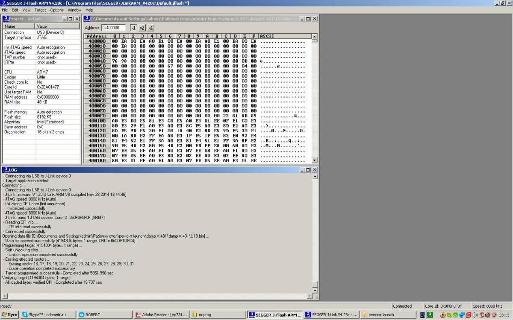The image size is (513, 320).
Task: Click address row 400180 in hex view
Action: point(97,160)
